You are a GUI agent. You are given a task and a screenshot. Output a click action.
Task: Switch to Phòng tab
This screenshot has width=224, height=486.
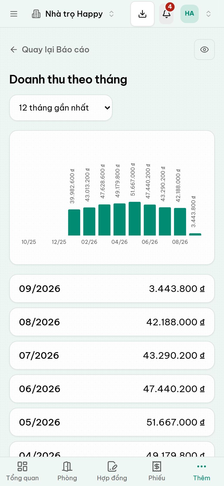(67, 471)
